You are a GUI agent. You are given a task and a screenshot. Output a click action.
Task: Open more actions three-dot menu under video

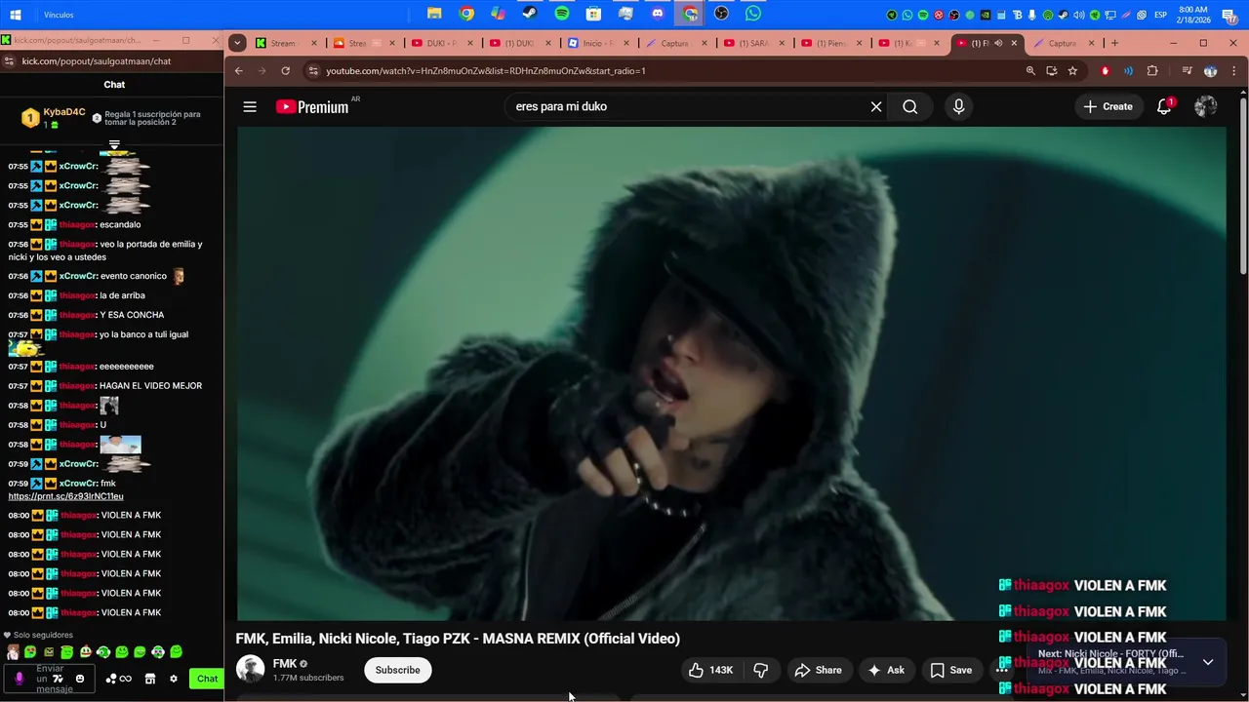click(1001, 670)
